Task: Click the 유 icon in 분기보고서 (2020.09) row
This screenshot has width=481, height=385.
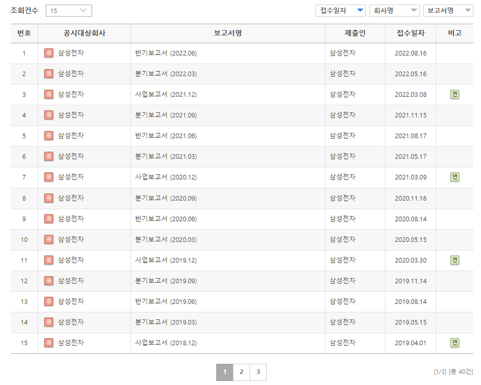Action: [x=49, y=198]
